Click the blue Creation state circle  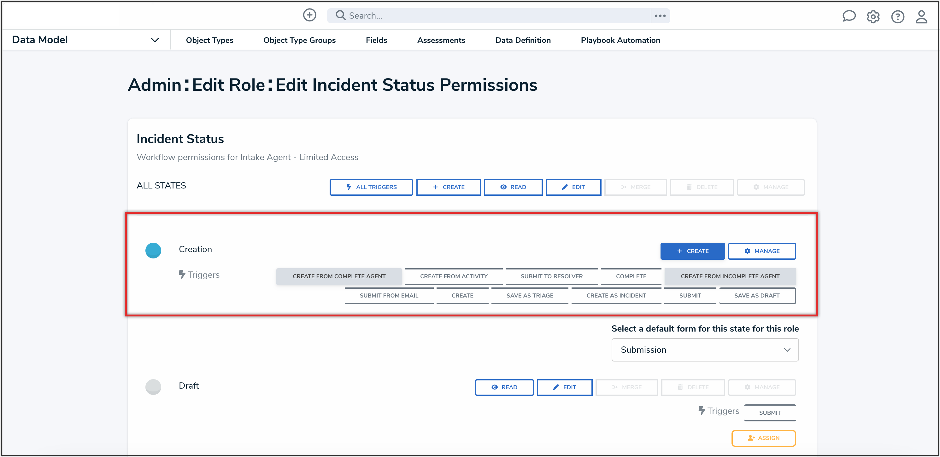click(153, 251)
